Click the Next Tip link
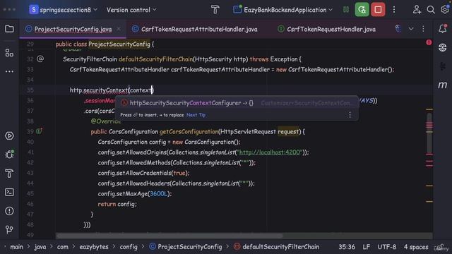452x254 pixels. [196, 115]
